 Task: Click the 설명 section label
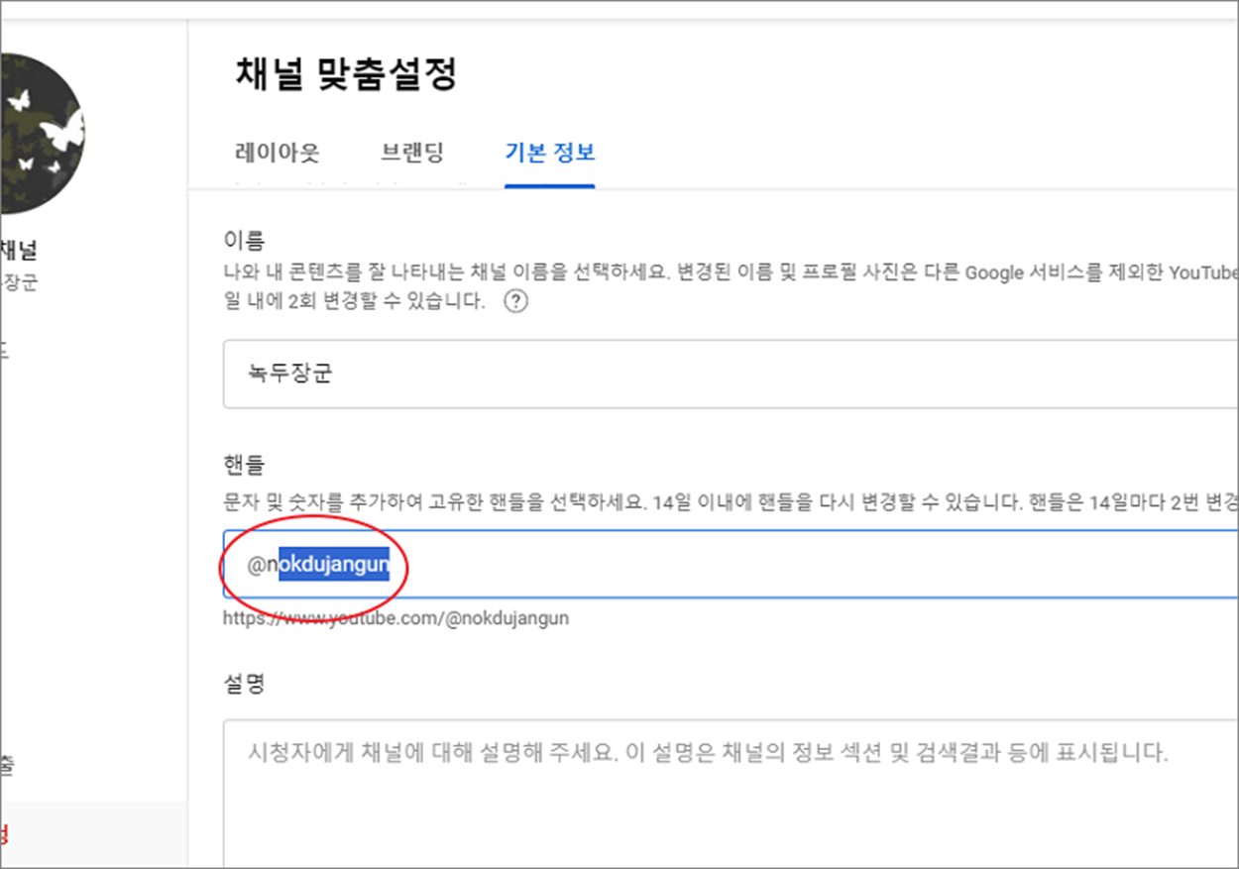tap(244, 684)
